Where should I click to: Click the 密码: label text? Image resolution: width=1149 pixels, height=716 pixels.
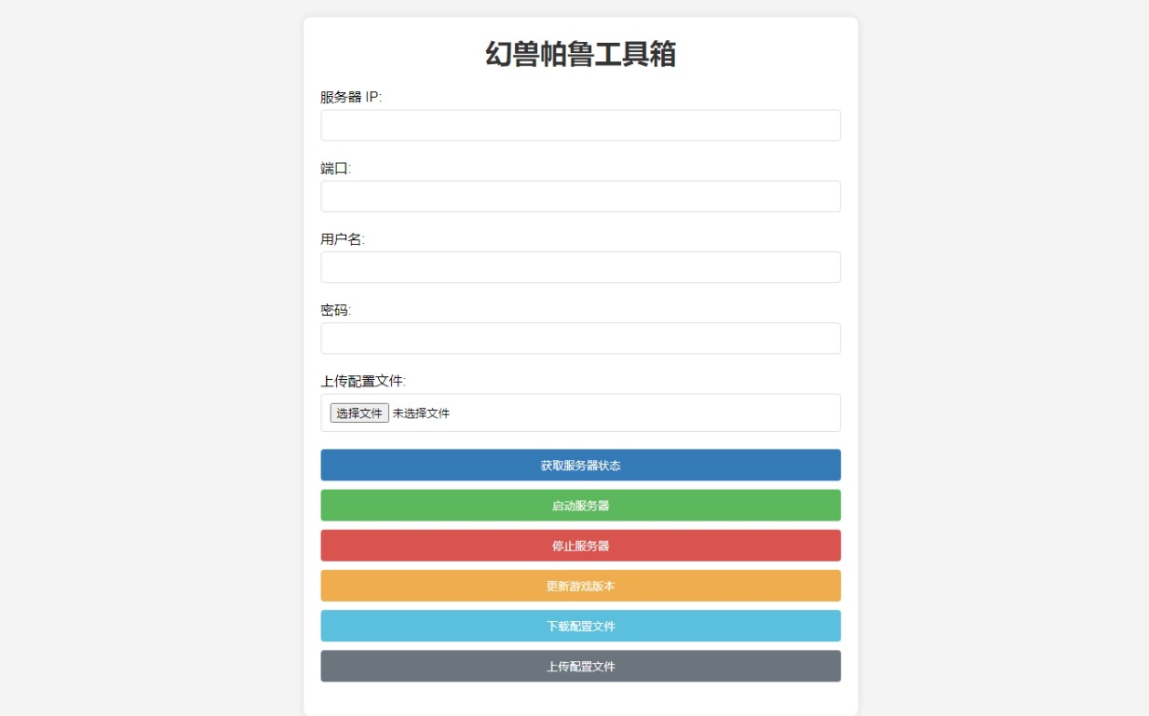(x=335, y=310)
